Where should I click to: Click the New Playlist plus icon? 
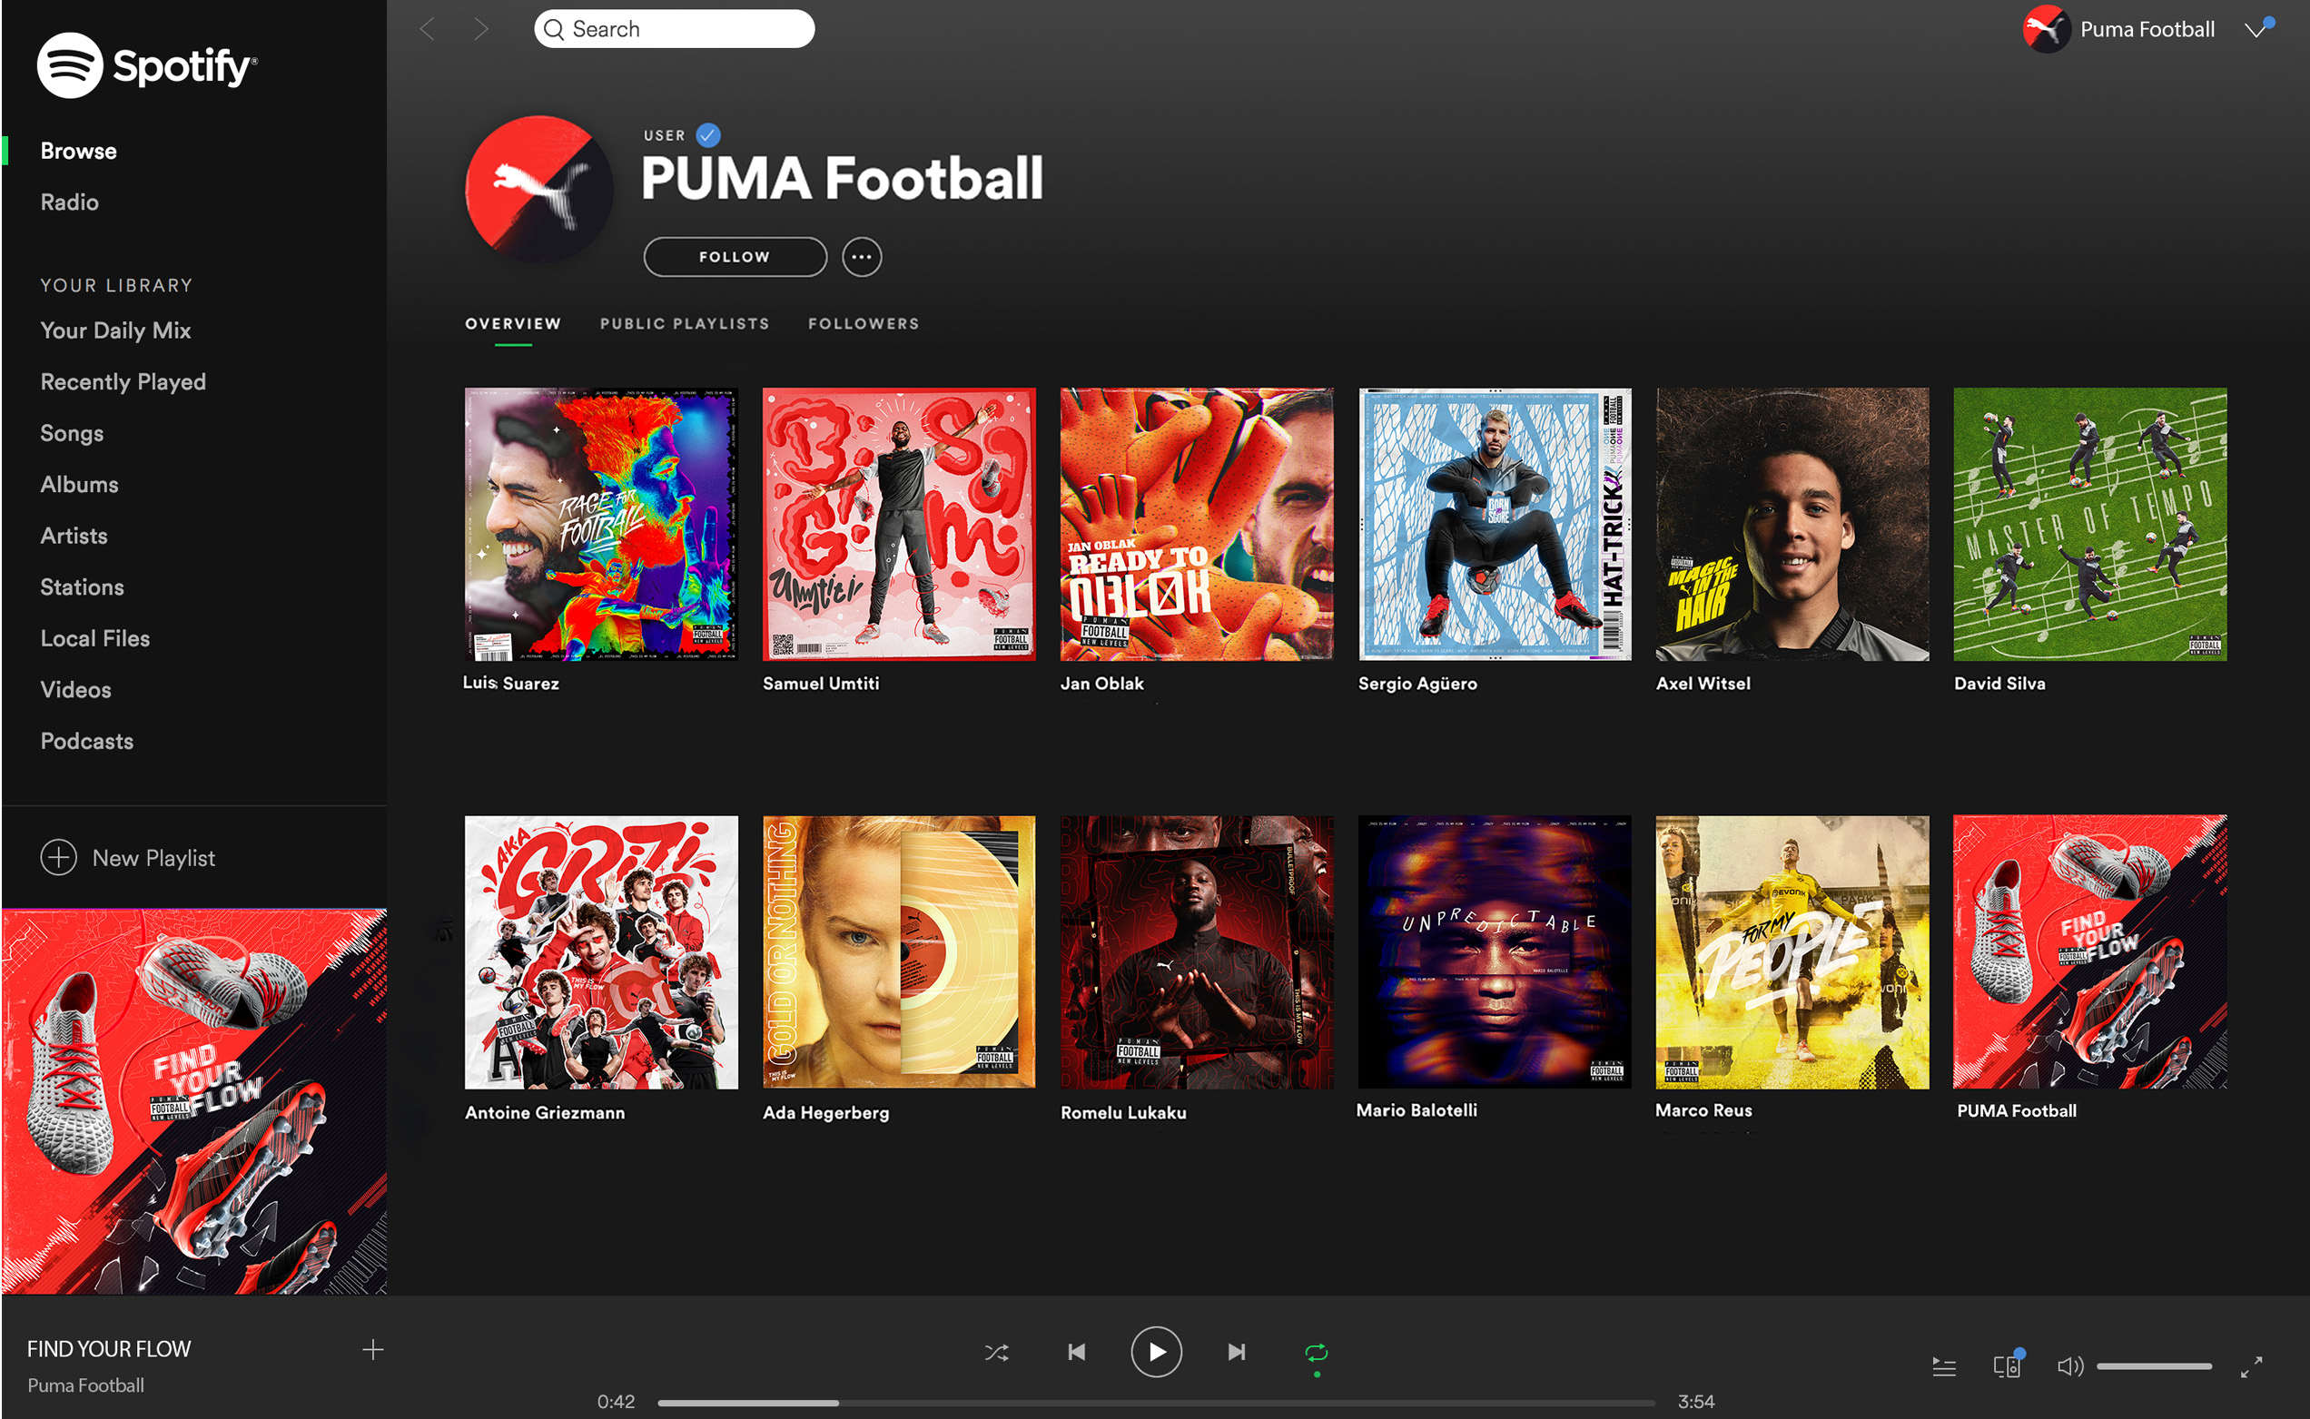[58, 857]
